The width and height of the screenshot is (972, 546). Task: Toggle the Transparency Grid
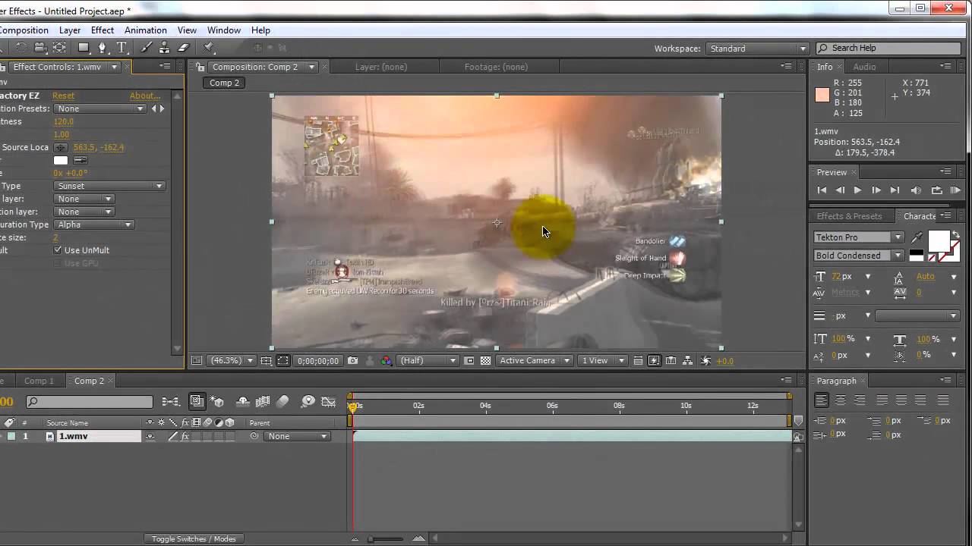[486, 361]
